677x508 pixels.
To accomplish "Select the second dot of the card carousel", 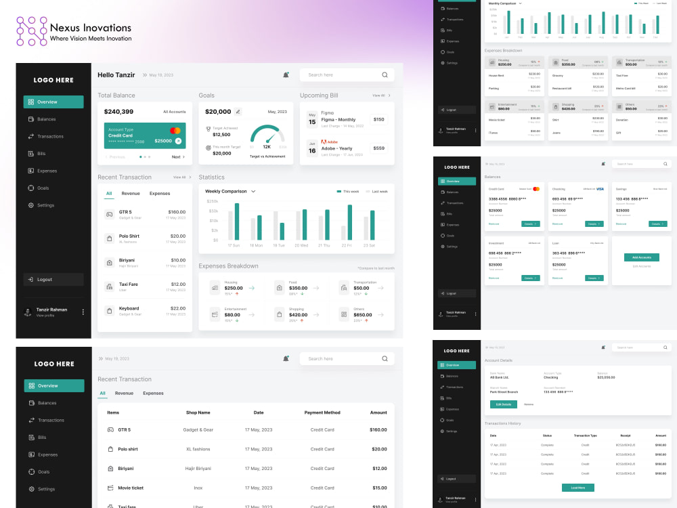I will pyautogui.click(x=145, y=157).
